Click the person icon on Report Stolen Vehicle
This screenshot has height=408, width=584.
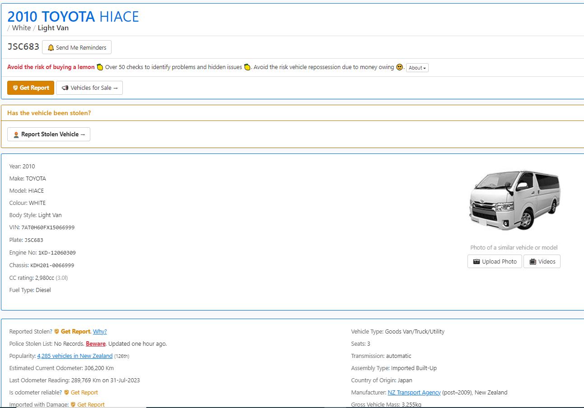[x=16, y=134]
